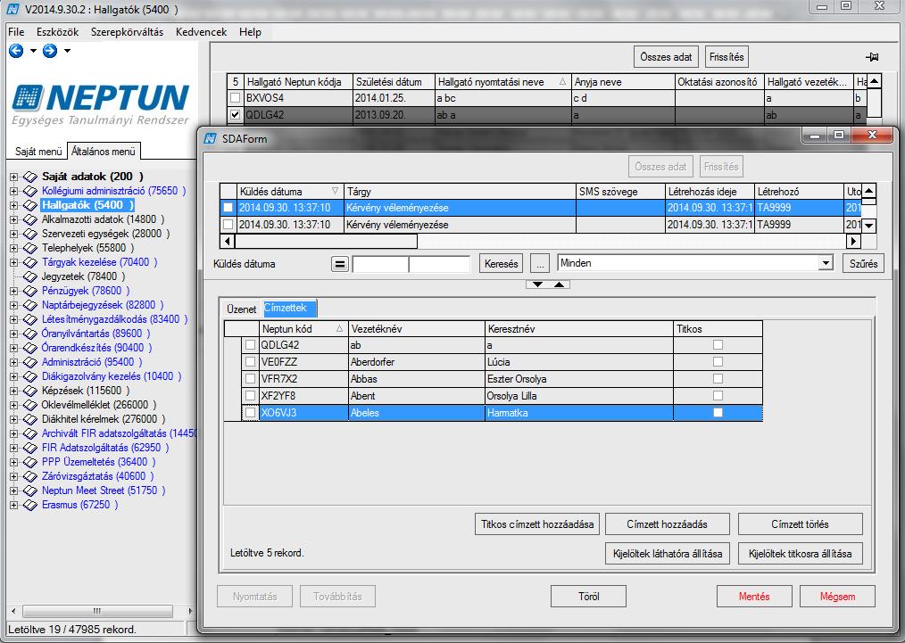Enable Titkos checkbox for Aberdorfer Lúcia

(x=718, y=361)
